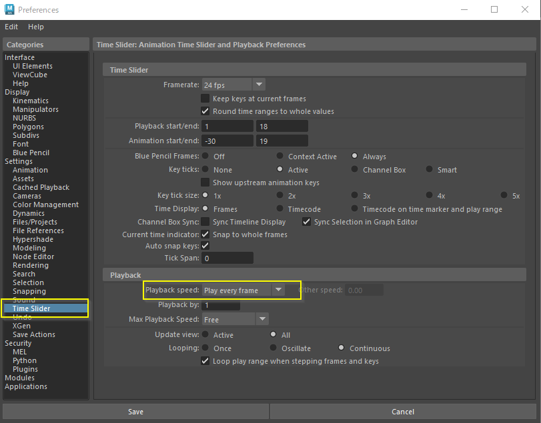The width and height of the screenshot is (541, 423).
Task: Click the Save button
Action: click(135, 412)
